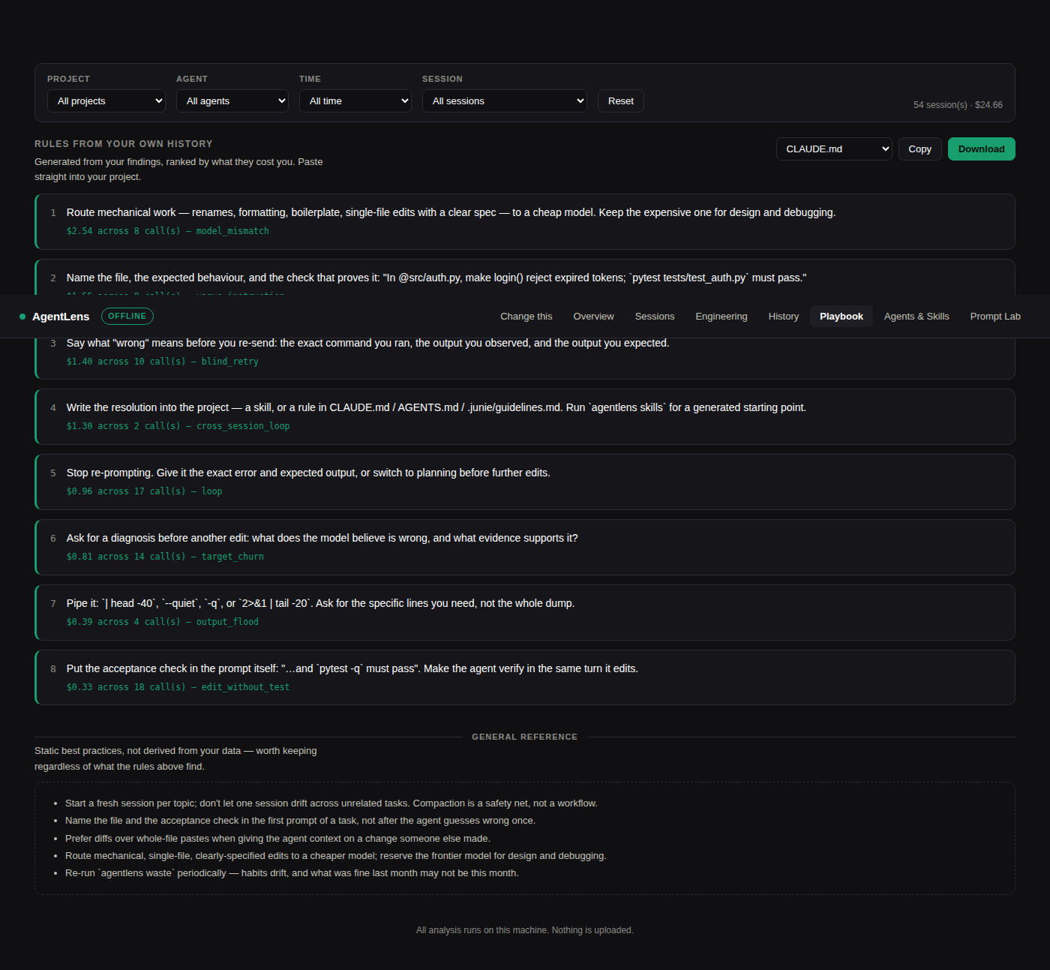
Task: Open the All projects dropdown
Action: 106,101
